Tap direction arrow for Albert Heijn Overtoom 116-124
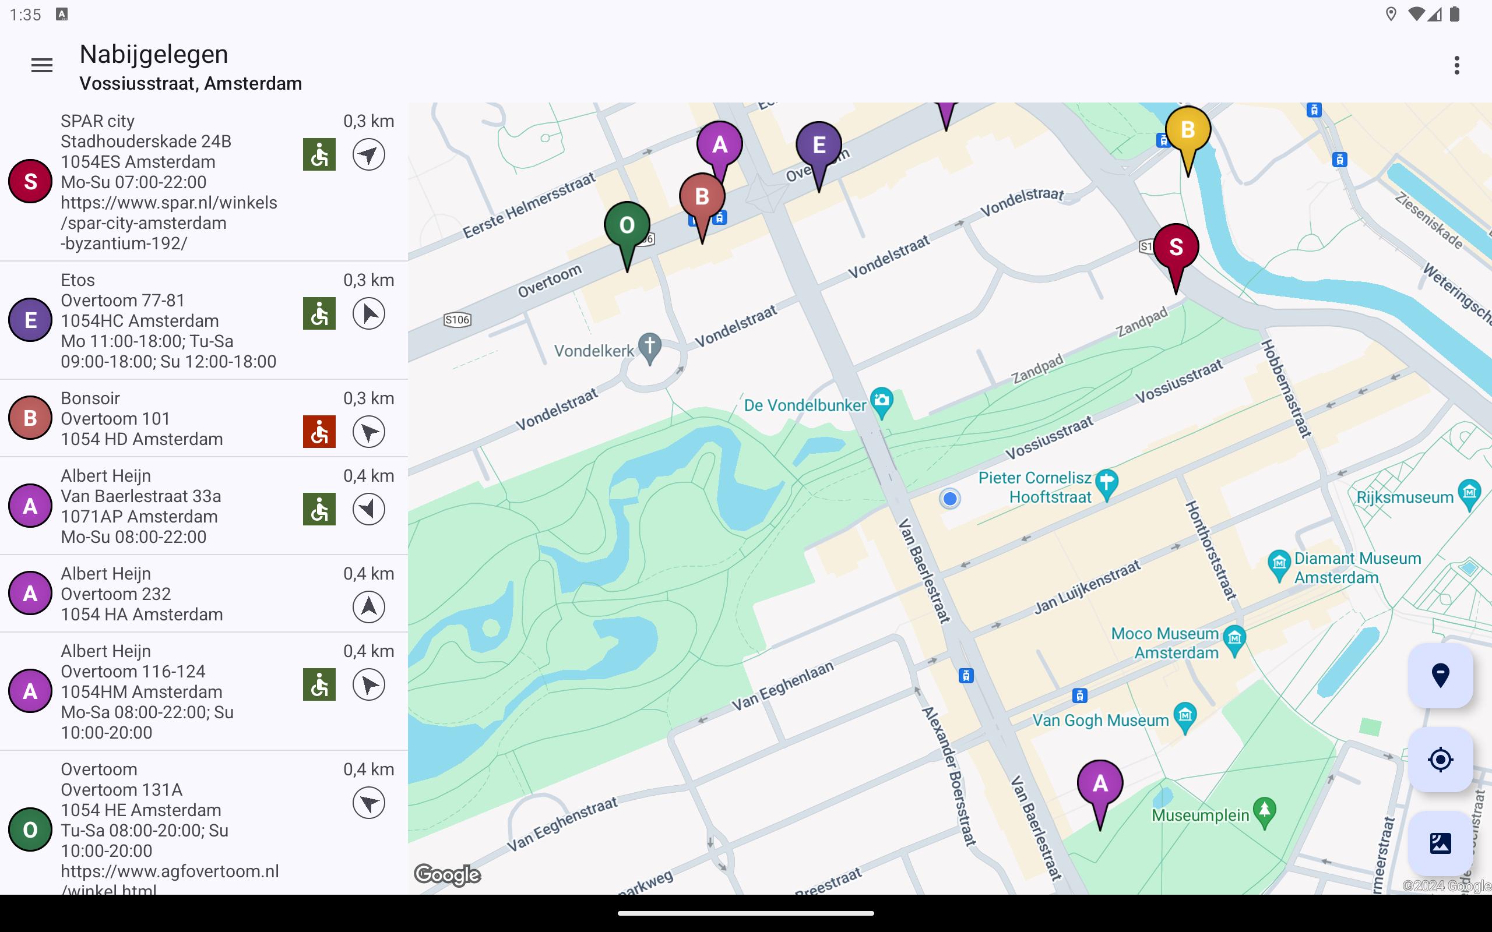Screen dimensions: 1492x932 (x=369, y=684)
